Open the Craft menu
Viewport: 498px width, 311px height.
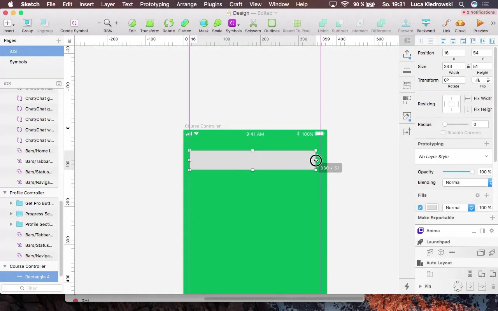click(x=236, y=4)
